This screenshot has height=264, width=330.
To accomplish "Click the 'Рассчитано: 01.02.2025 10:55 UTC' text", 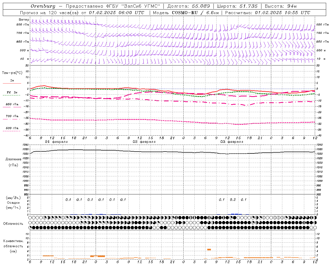I will click(x=268, y=13).
